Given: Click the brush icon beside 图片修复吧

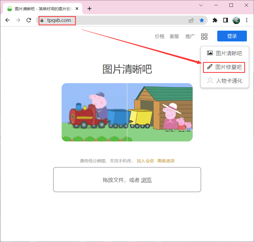Looking at the screenshot, I should coord(210,67).
